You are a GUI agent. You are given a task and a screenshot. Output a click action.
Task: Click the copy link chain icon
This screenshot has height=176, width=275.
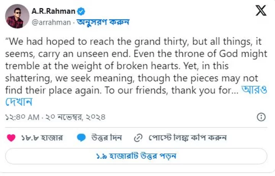(139, 137)
